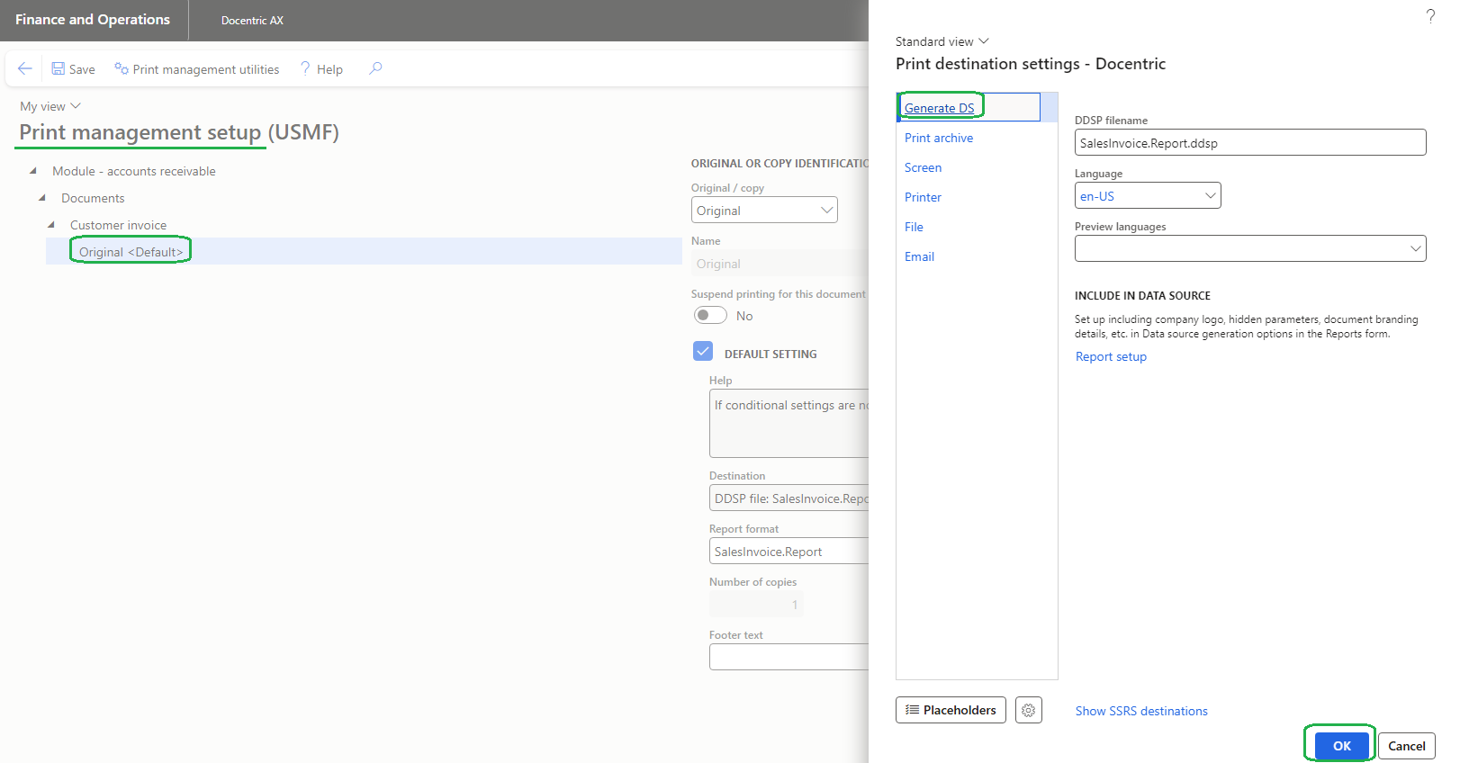Edit the DDSP filename field
This screenshot has height=763, width=1478.
(x=1250, y=142)
